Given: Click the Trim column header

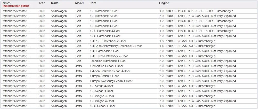Looking at the screenshot, I should pyautogui.click(x=93, y=3).
